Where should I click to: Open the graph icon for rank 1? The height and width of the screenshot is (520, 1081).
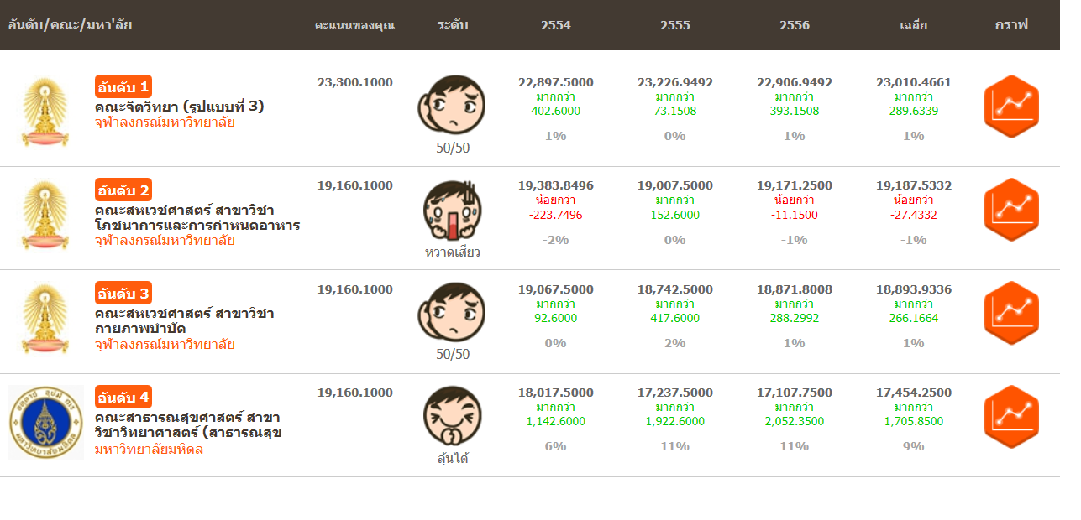point(1010,107)
